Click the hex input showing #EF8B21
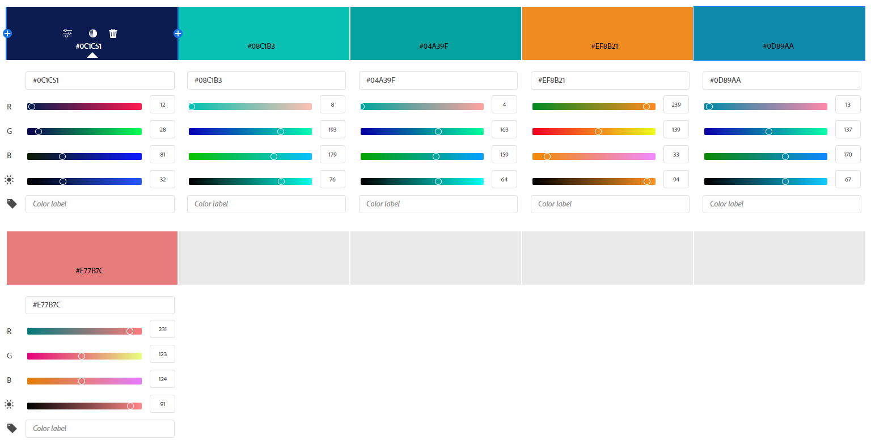This screenshot has width=871, height=448. (610, 80)
